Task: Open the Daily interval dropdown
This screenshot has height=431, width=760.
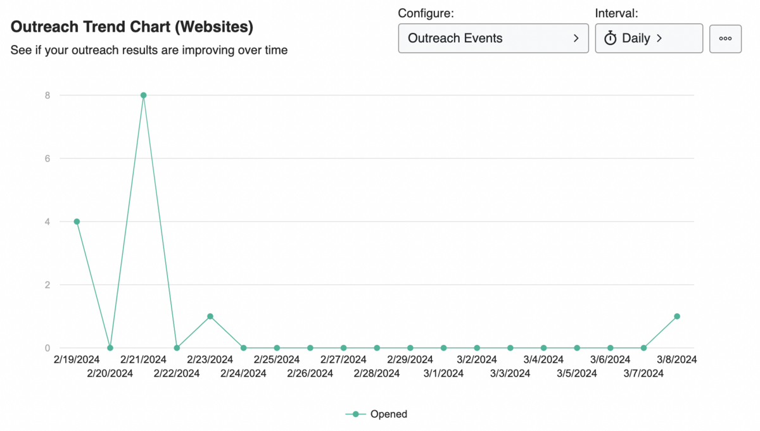Action: click(x=649, y=38)
